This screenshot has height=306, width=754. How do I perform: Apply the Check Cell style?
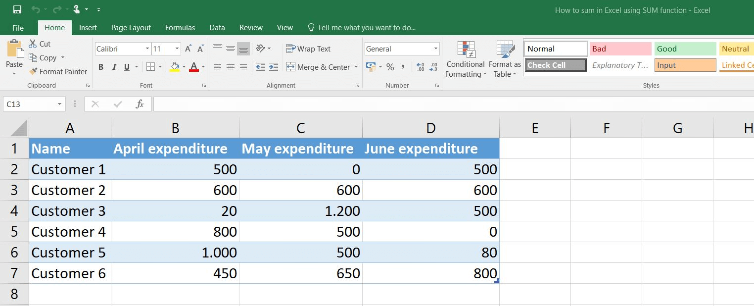point(556,65)
